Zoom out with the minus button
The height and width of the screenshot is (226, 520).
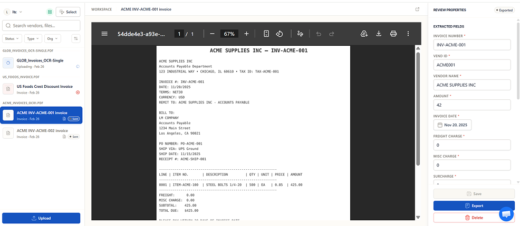pos(212,34)
